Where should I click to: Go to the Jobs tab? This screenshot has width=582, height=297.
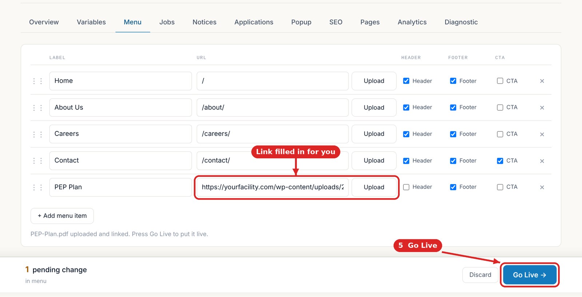click(x=167, y=22)
